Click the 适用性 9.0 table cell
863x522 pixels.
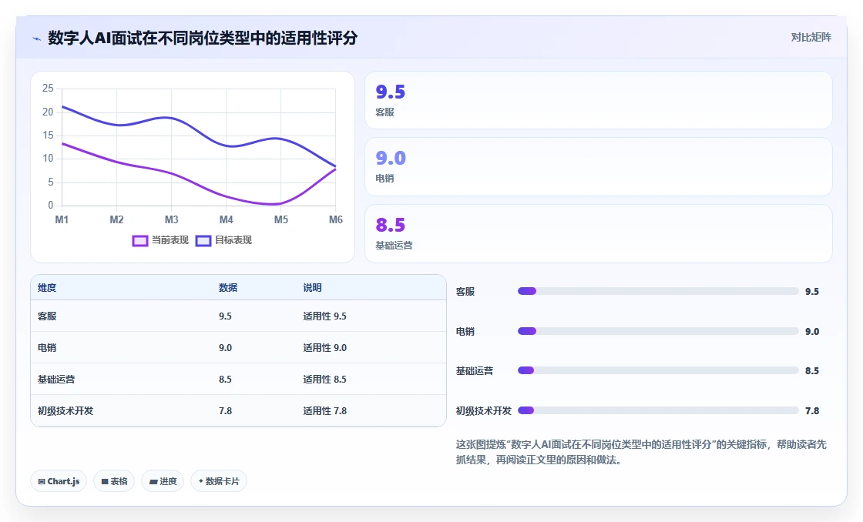pyautogui.click(x=324, y=348)
